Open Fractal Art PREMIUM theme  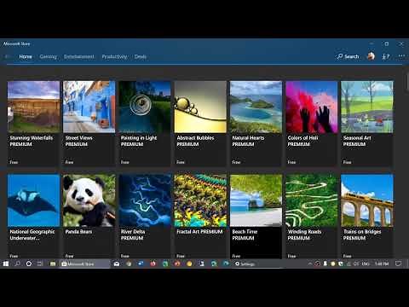coord(200,217)
